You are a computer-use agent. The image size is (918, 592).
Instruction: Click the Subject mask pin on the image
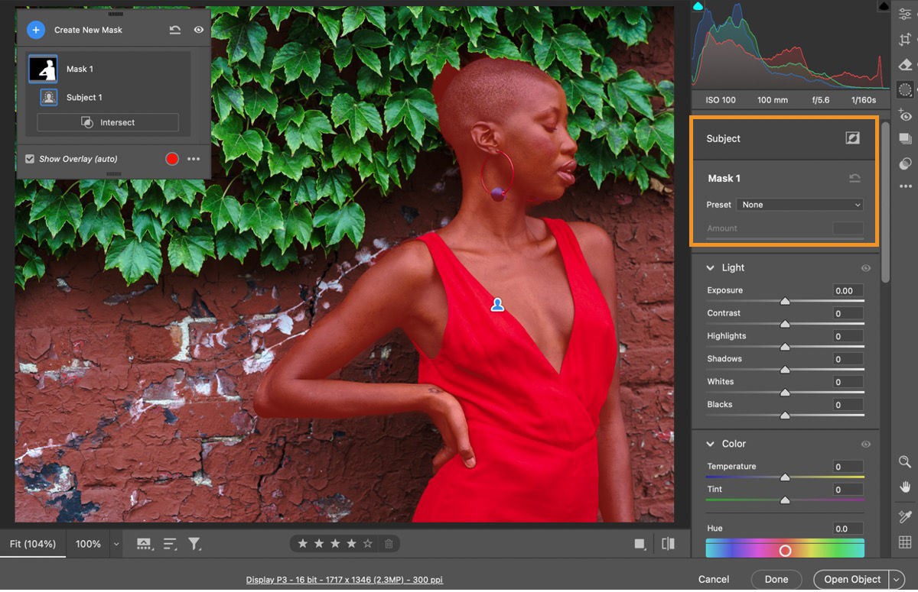click(496, 304)
